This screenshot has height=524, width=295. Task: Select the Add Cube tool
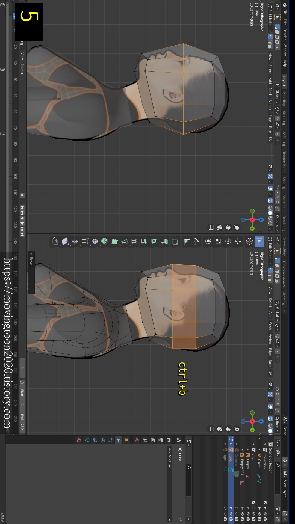click(x=175, y=241)
